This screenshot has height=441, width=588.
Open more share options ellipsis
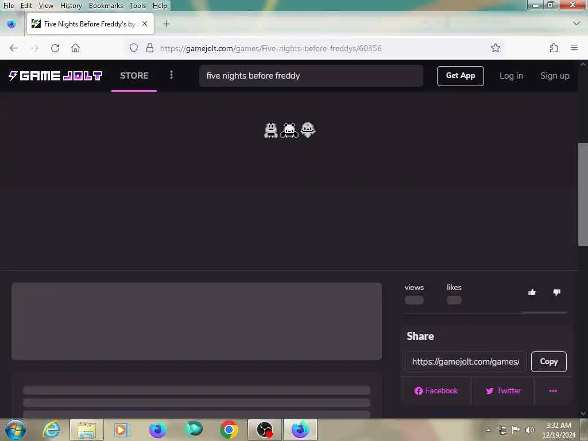pyautogui.click(x=553, y=390)
